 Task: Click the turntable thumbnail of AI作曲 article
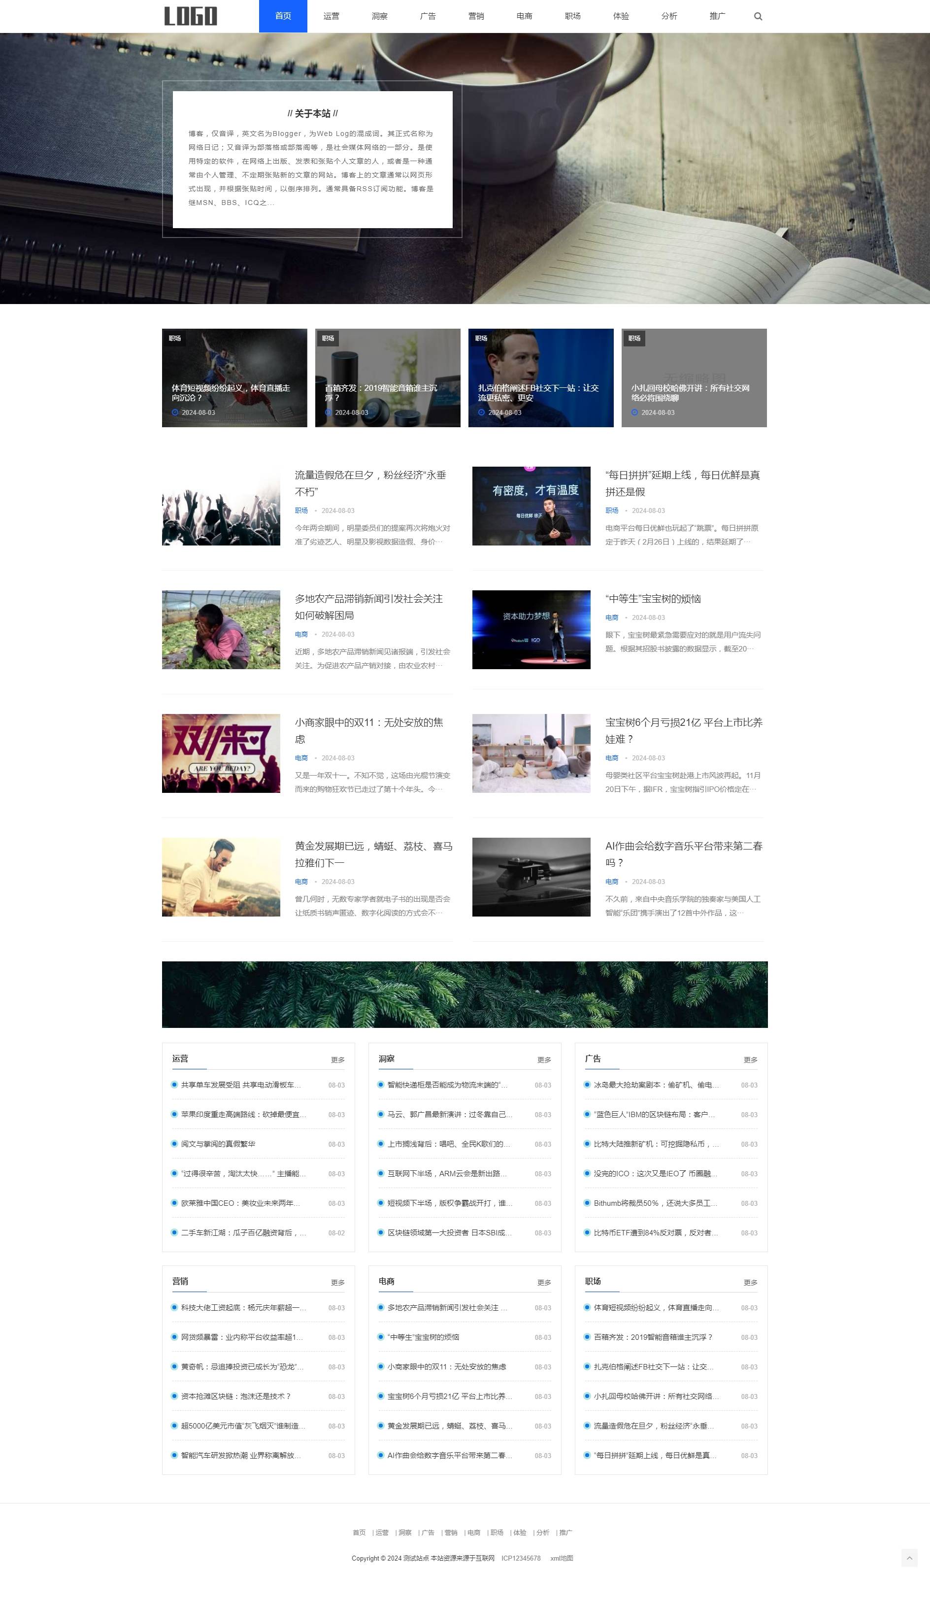point(531,877)
